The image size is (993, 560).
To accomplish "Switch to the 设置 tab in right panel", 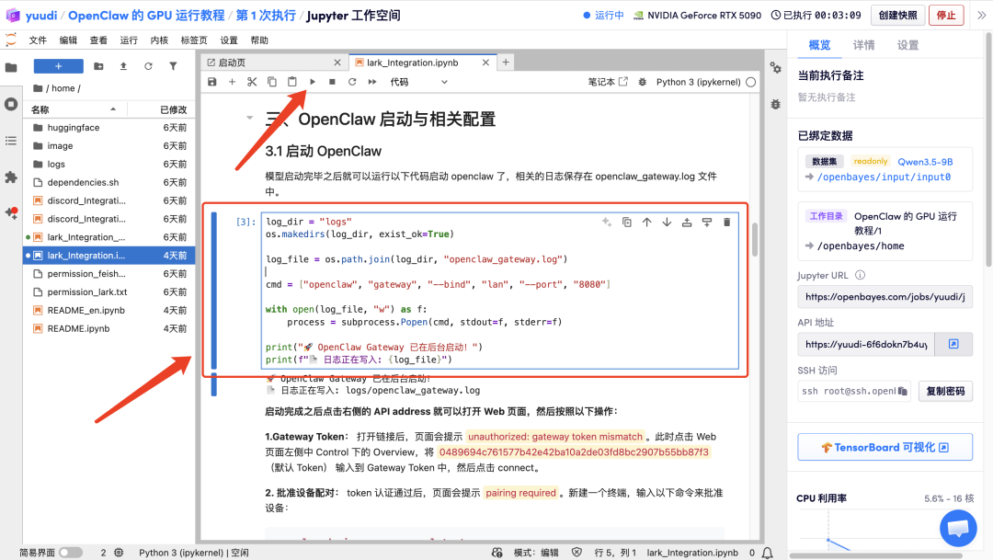I will [x=907, y=45].
